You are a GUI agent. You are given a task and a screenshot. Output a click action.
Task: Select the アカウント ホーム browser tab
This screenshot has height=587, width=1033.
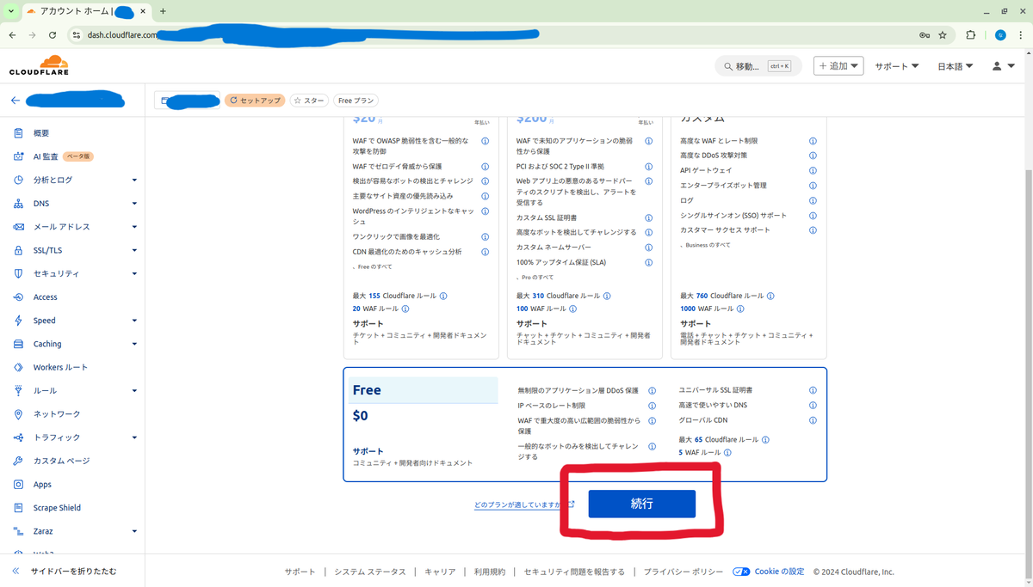click(x=86, y=11)
